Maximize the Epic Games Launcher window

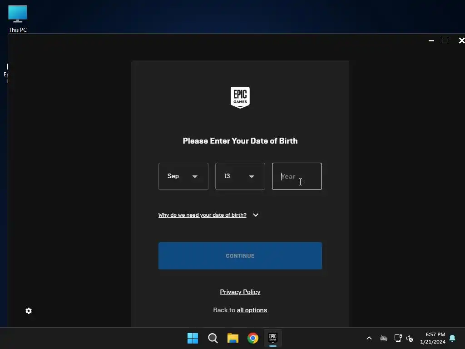(444, 40)
